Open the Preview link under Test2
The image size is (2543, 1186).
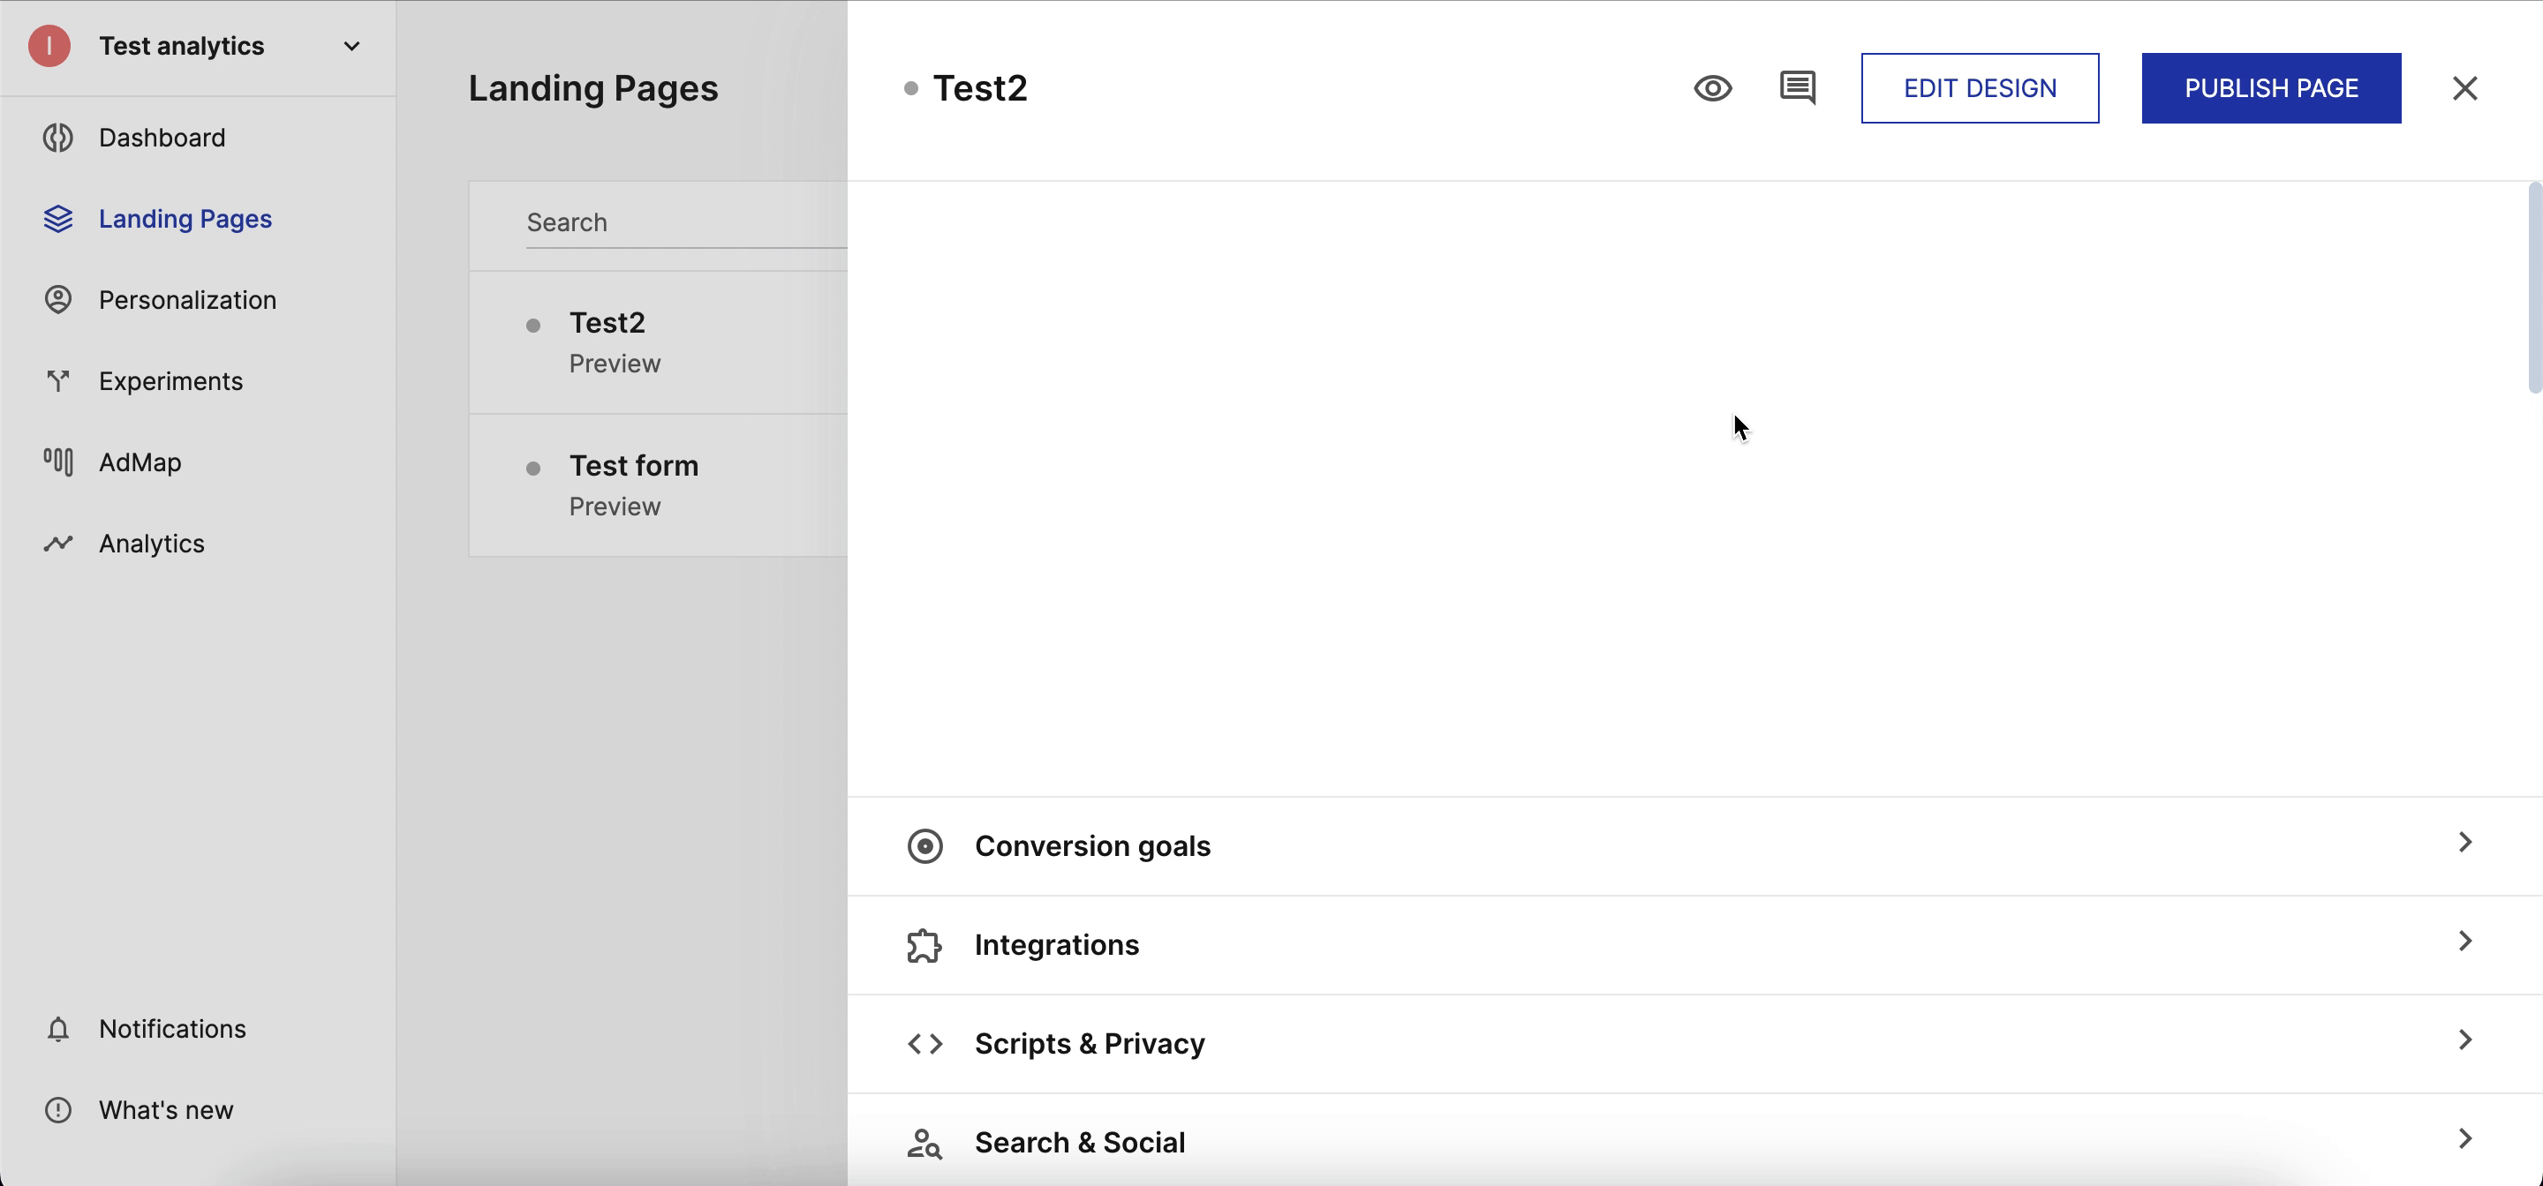615,364
